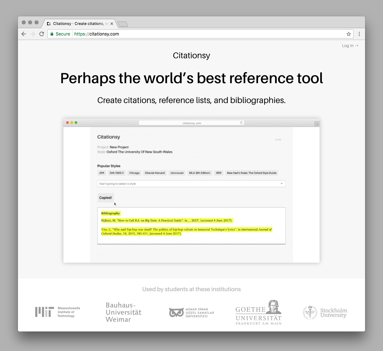Select the APA style

(102, 173)
